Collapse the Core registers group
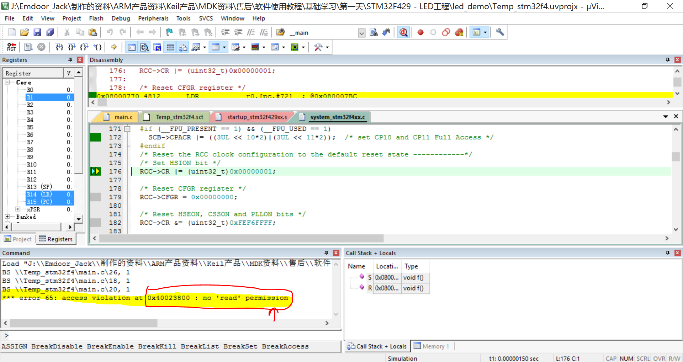Viewport: 683px width, 362px height. 7,82
